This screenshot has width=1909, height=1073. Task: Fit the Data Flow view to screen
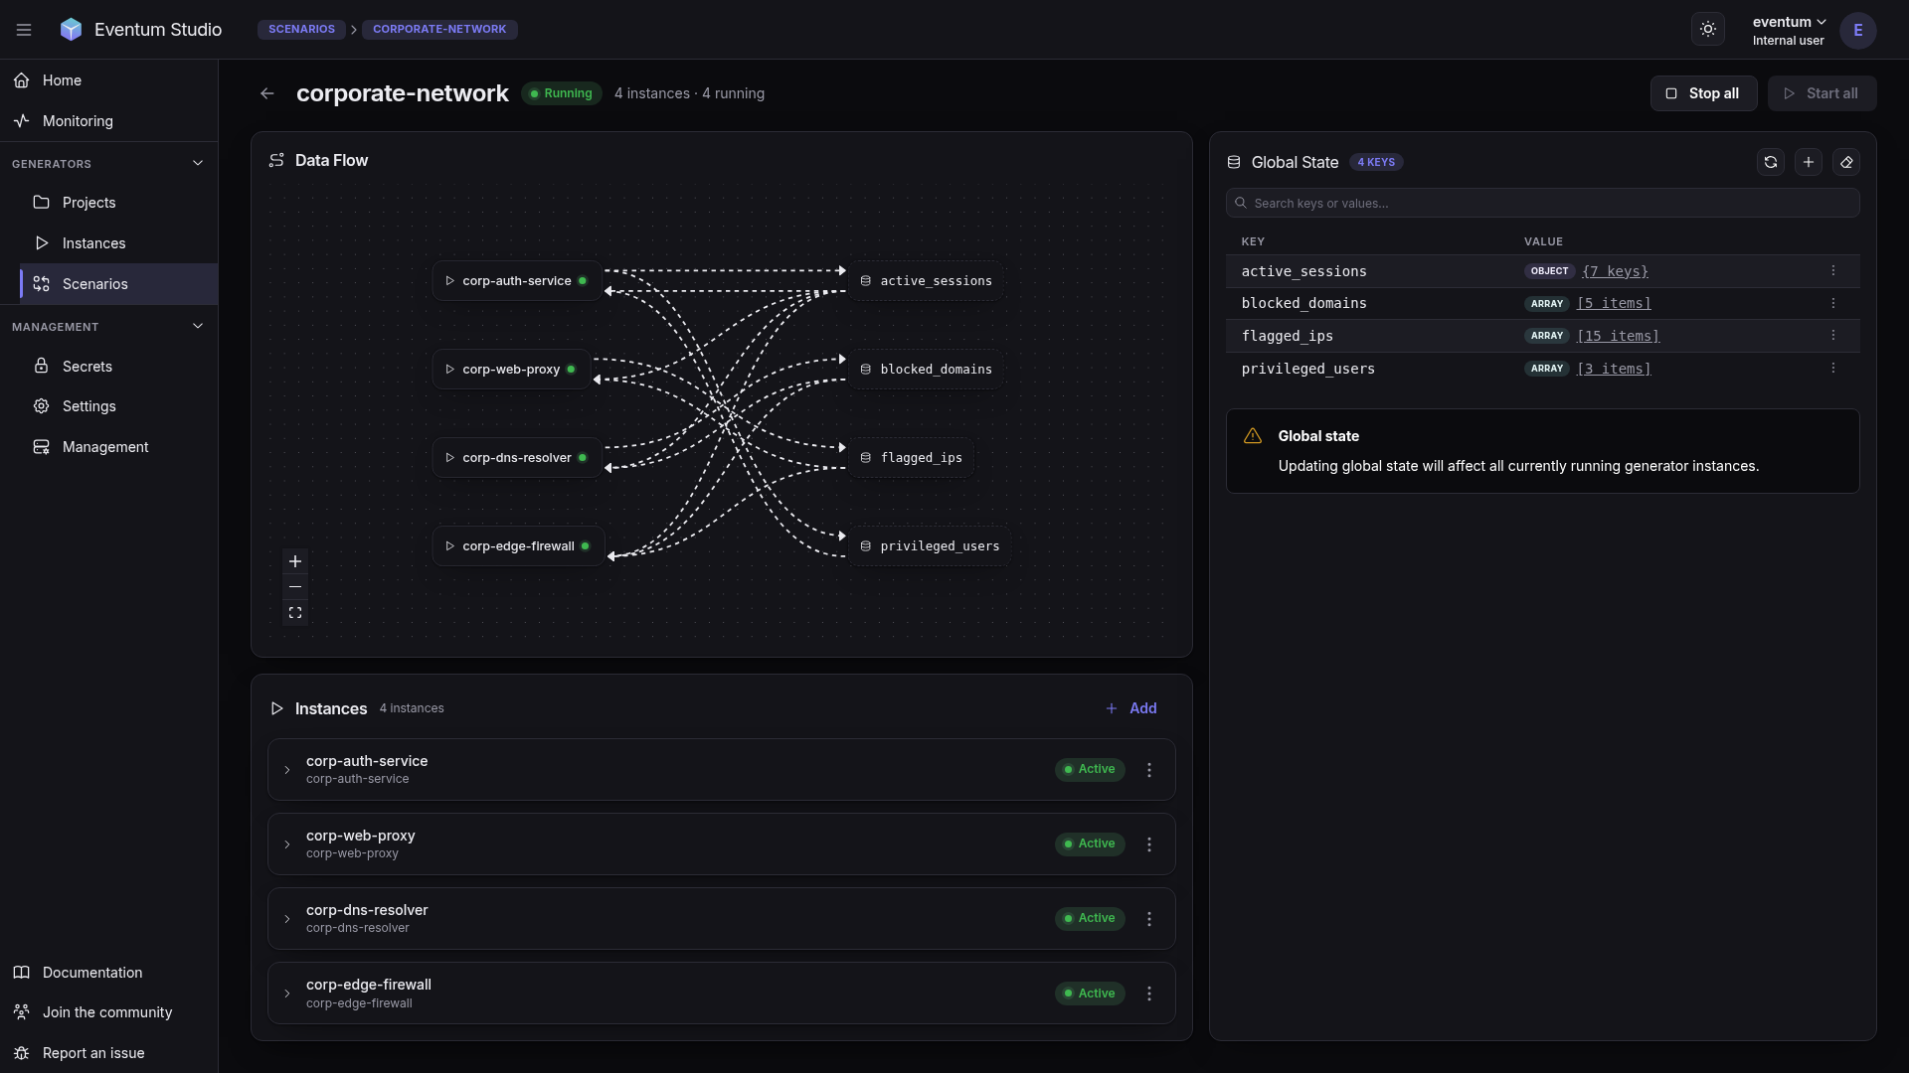point(295,613)
